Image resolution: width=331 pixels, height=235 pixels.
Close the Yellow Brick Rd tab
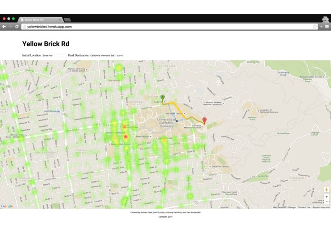click(x=60, y=20)
